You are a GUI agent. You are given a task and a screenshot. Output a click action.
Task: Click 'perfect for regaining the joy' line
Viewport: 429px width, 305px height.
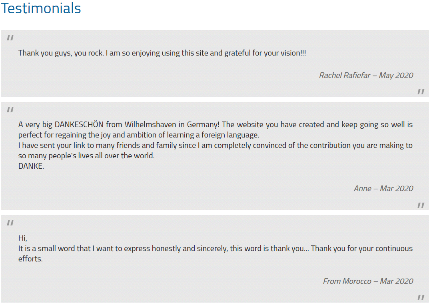coord(139,135)
